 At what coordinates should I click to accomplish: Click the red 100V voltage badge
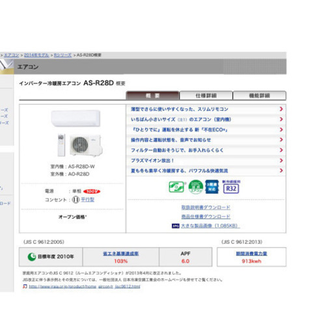[92, 191]
